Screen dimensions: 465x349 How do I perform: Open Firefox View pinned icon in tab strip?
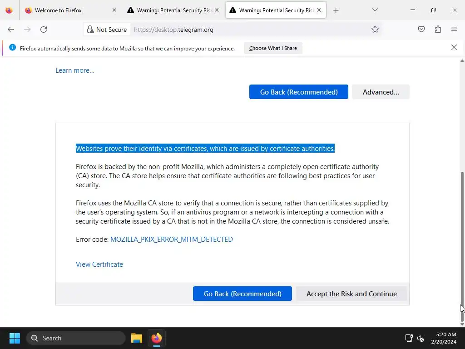tap(9, 10)
